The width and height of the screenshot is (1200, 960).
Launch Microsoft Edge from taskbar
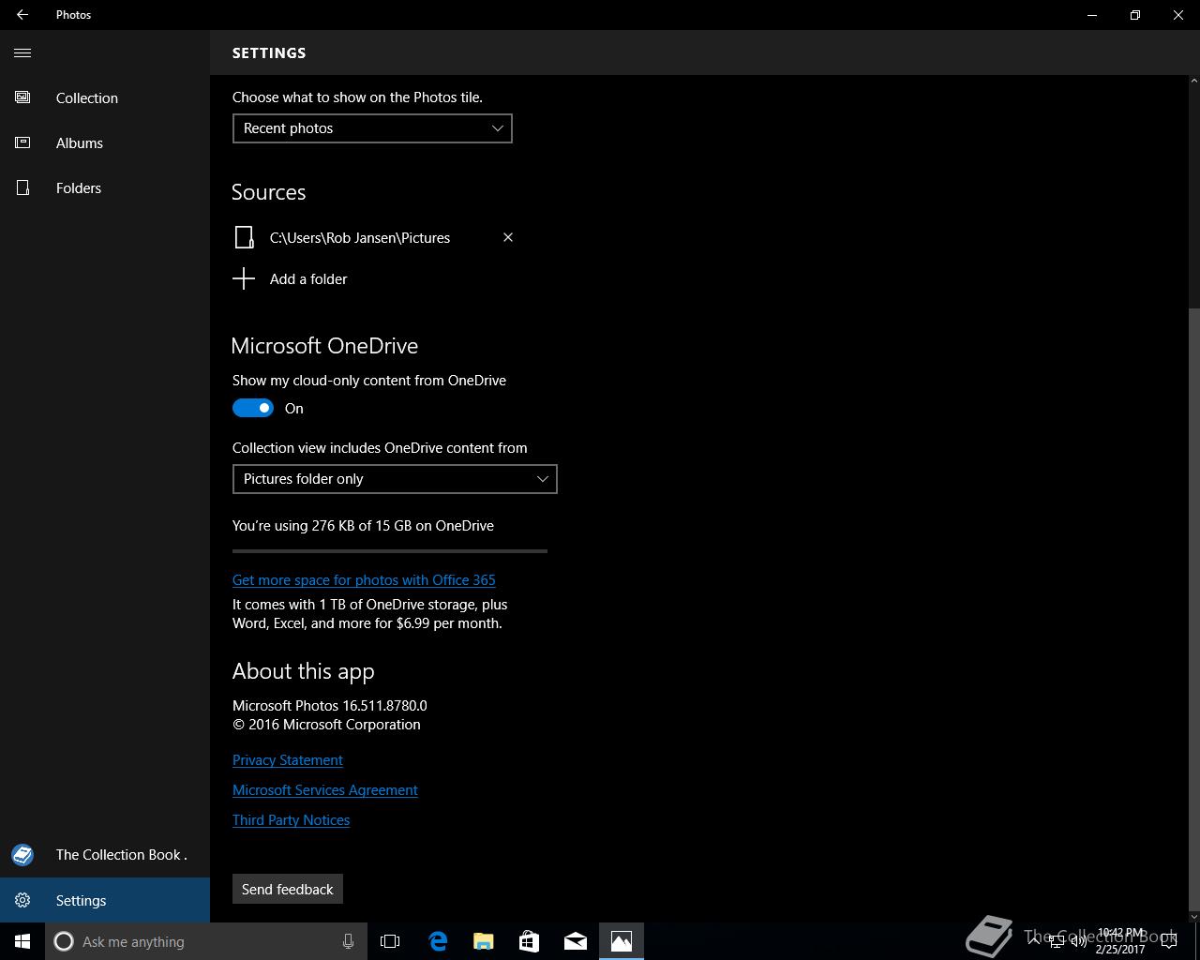(437, 941)
